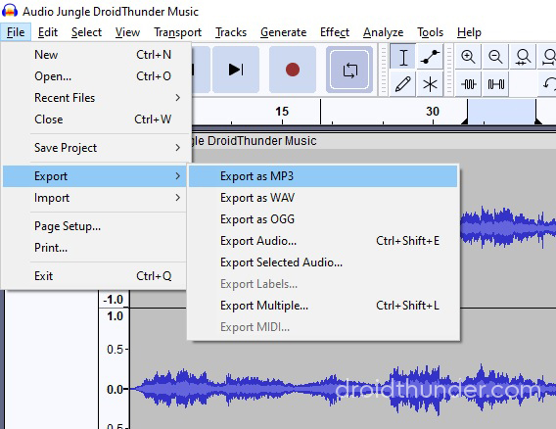This screenshot has width=556, height=429.
Task: Expand the Recent Files submenu
Action: pos(95,98)
